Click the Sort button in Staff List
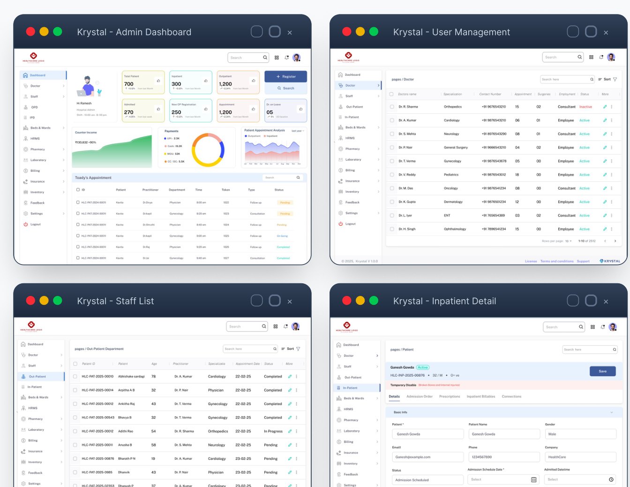 [x=287, y=349]
